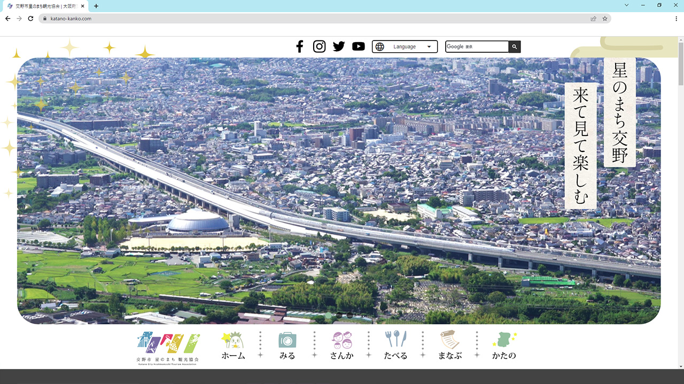
Task: Click the かたの map link
Action: point(504,346)
